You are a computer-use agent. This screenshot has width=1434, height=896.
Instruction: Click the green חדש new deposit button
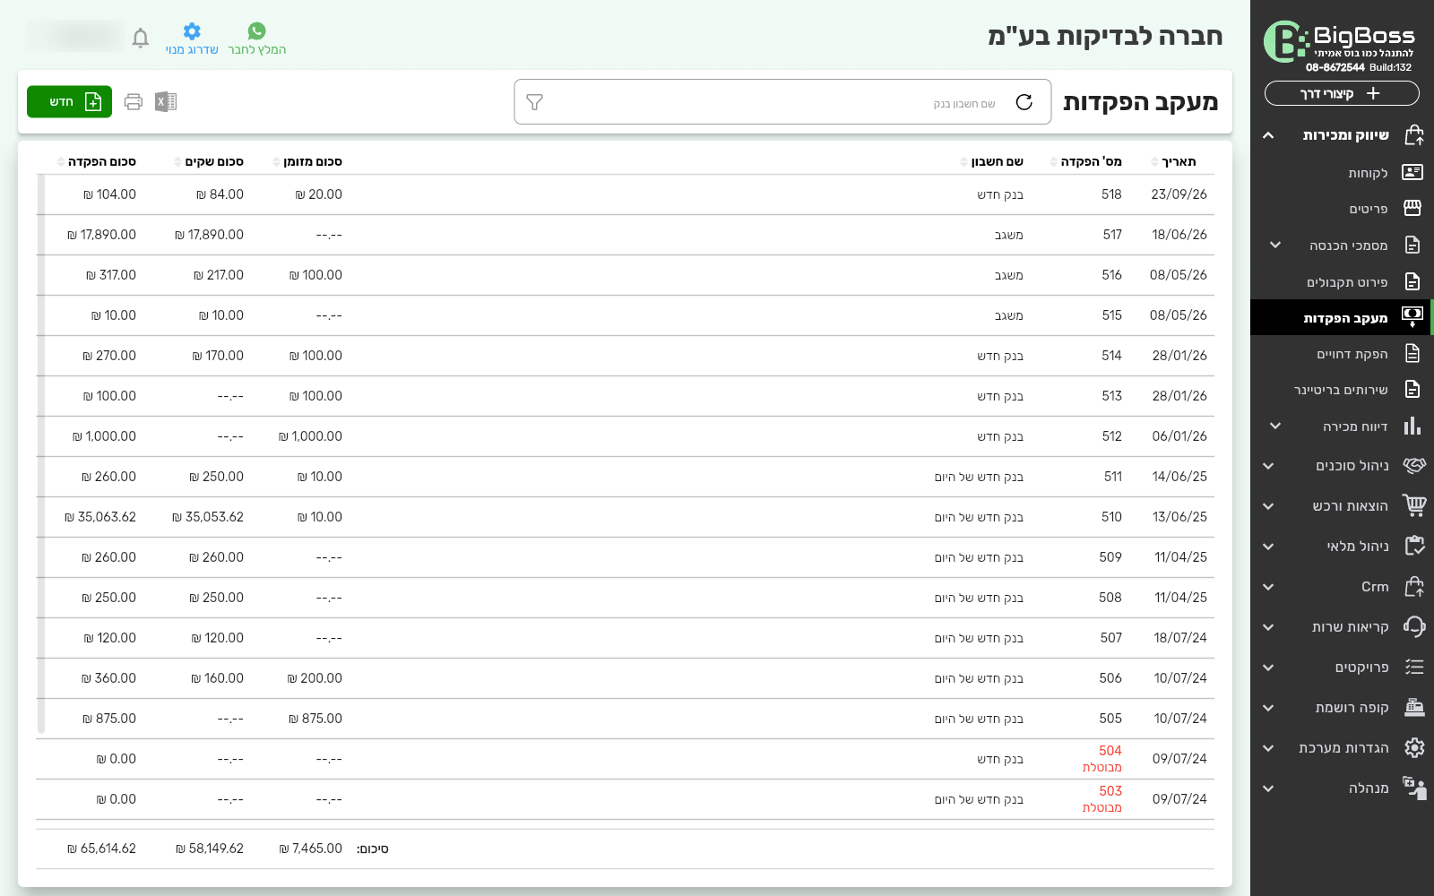coord(69,101)
